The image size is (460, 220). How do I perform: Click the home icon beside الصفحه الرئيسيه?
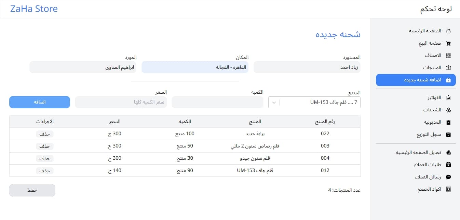point(449,31)
